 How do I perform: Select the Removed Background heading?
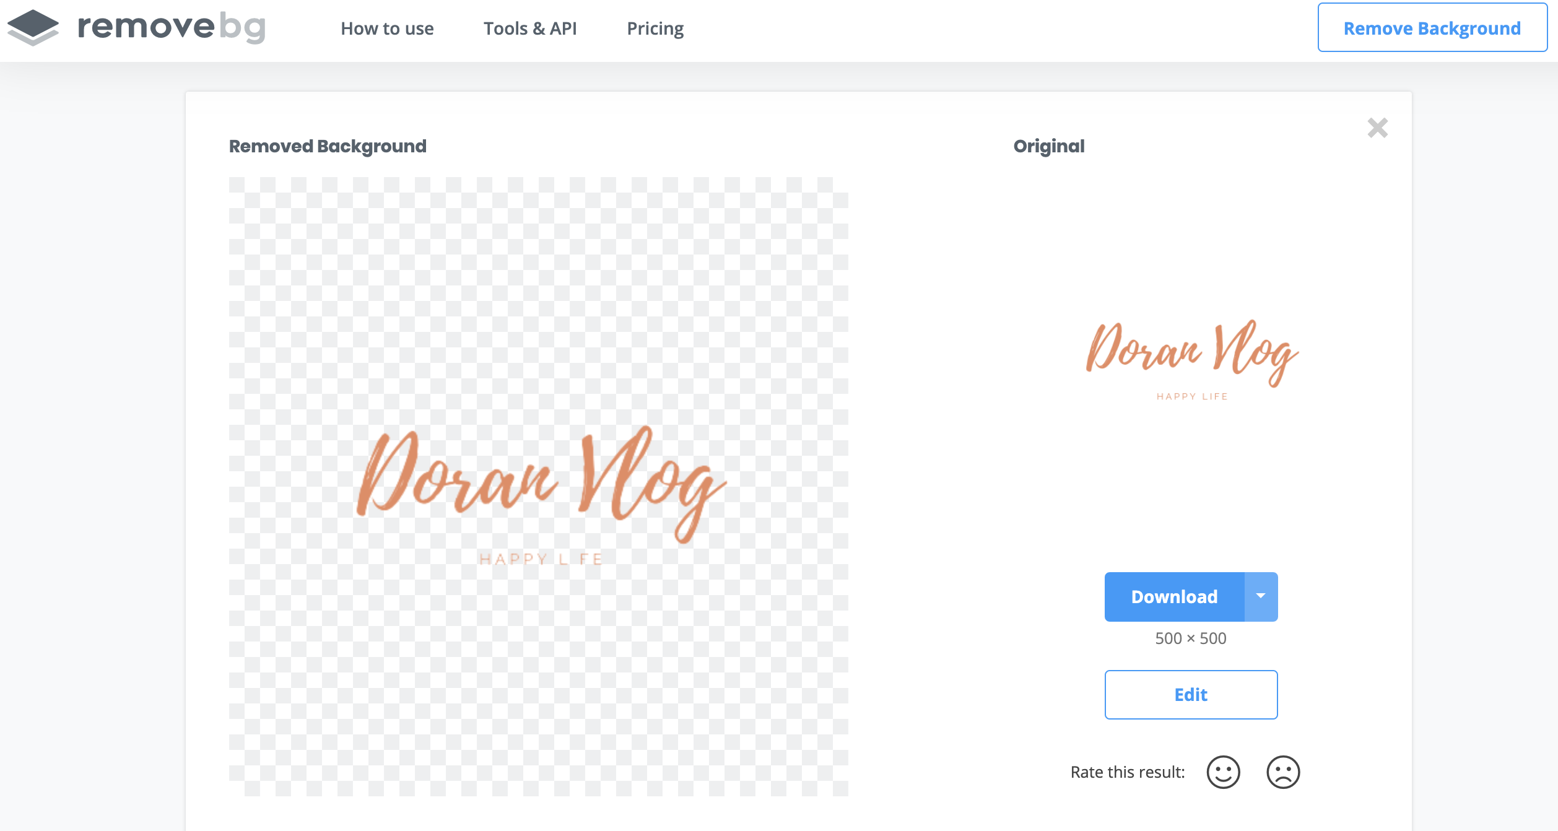click(328, 146)
